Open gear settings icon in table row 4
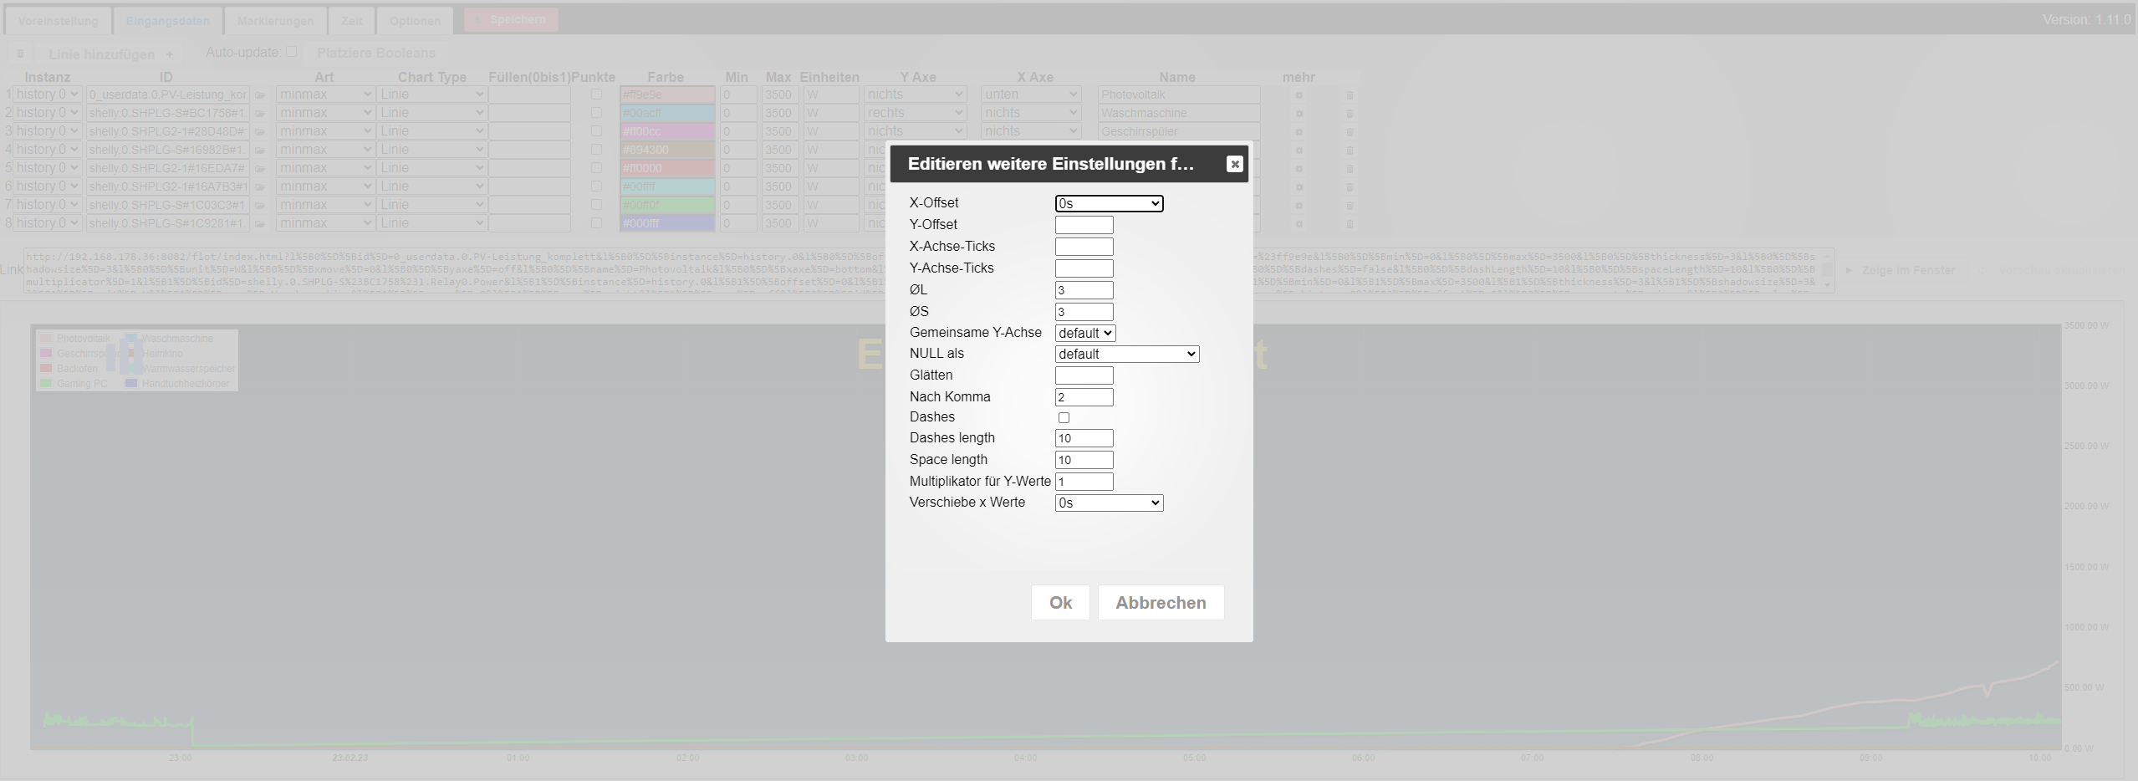The image size is (2138, 781). (x=1299, y=151)
